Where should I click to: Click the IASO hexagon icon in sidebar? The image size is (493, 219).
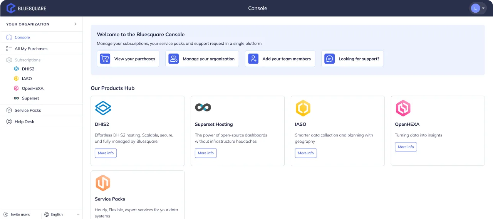point(16,79)
